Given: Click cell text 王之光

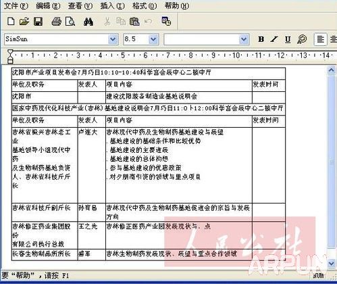Looking at the screenshot, I should [88, 226].
